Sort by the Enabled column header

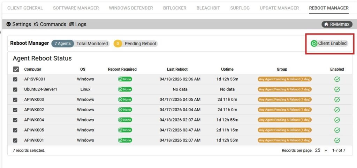[x=337, y=69]
